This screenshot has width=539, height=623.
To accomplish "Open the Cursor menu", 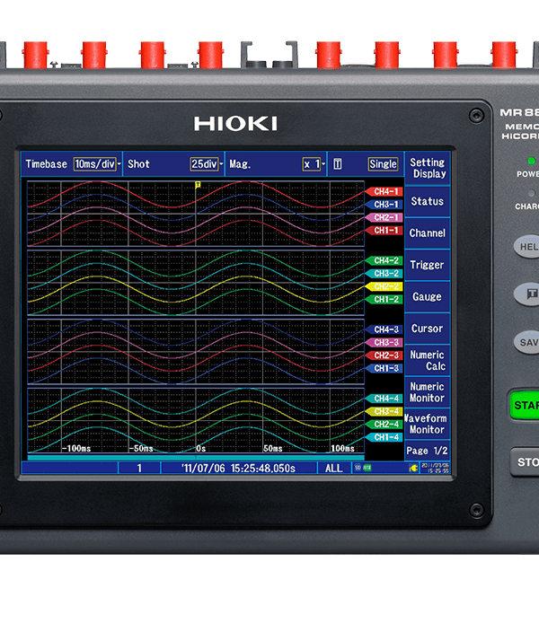I will [x=428, y=329].
